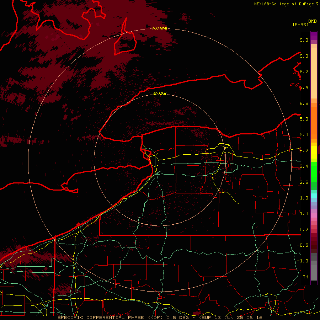Viewport: 320px width, 320px height.
Task: Click the 2.6 scale value
Action: tap(304, 182)
